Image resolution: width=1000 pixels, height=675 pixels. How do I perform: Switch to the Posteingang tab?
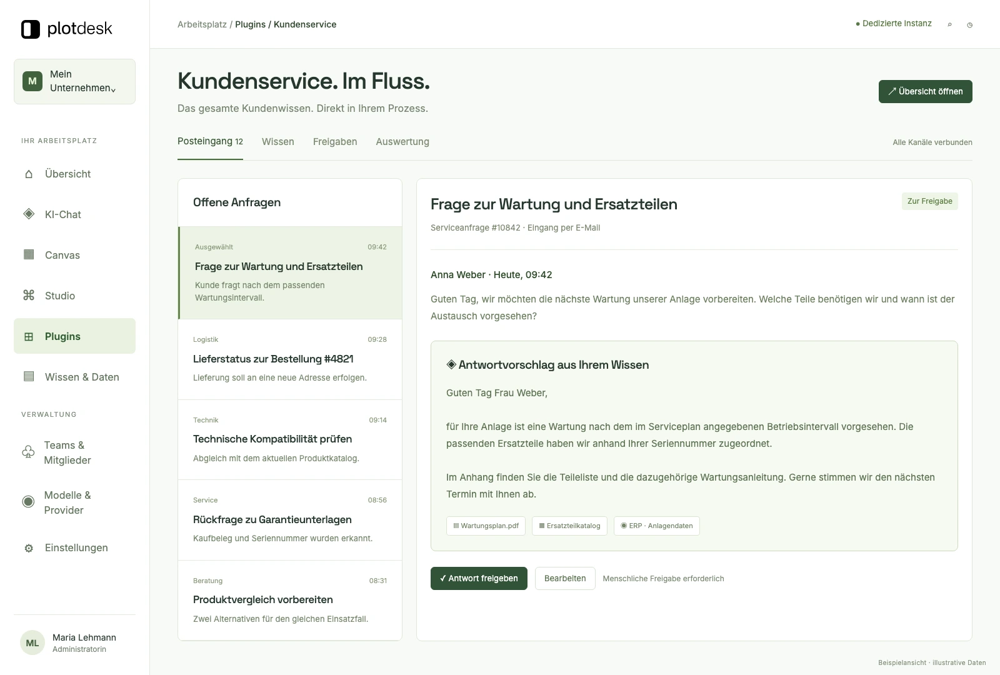click(x=210, y=141)
